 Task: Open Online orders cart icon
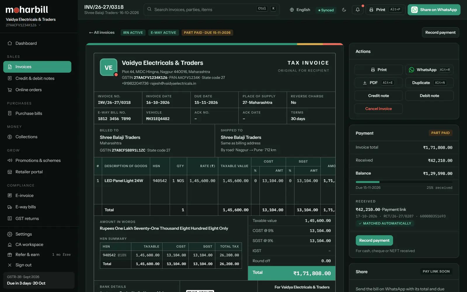pos(10,90)
